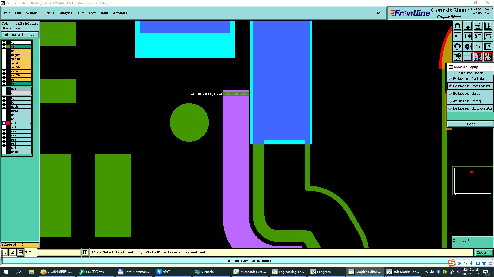The width and height of the screenshot is (494, 277).
Task: Click the exclamation mark icon by XY field
Action: click(x=85, y=252)
